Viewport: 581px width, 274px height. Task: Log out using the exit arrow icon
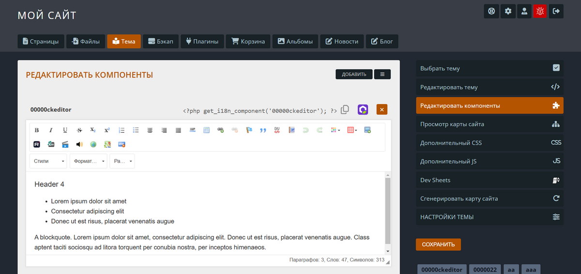tap(556, 11)
